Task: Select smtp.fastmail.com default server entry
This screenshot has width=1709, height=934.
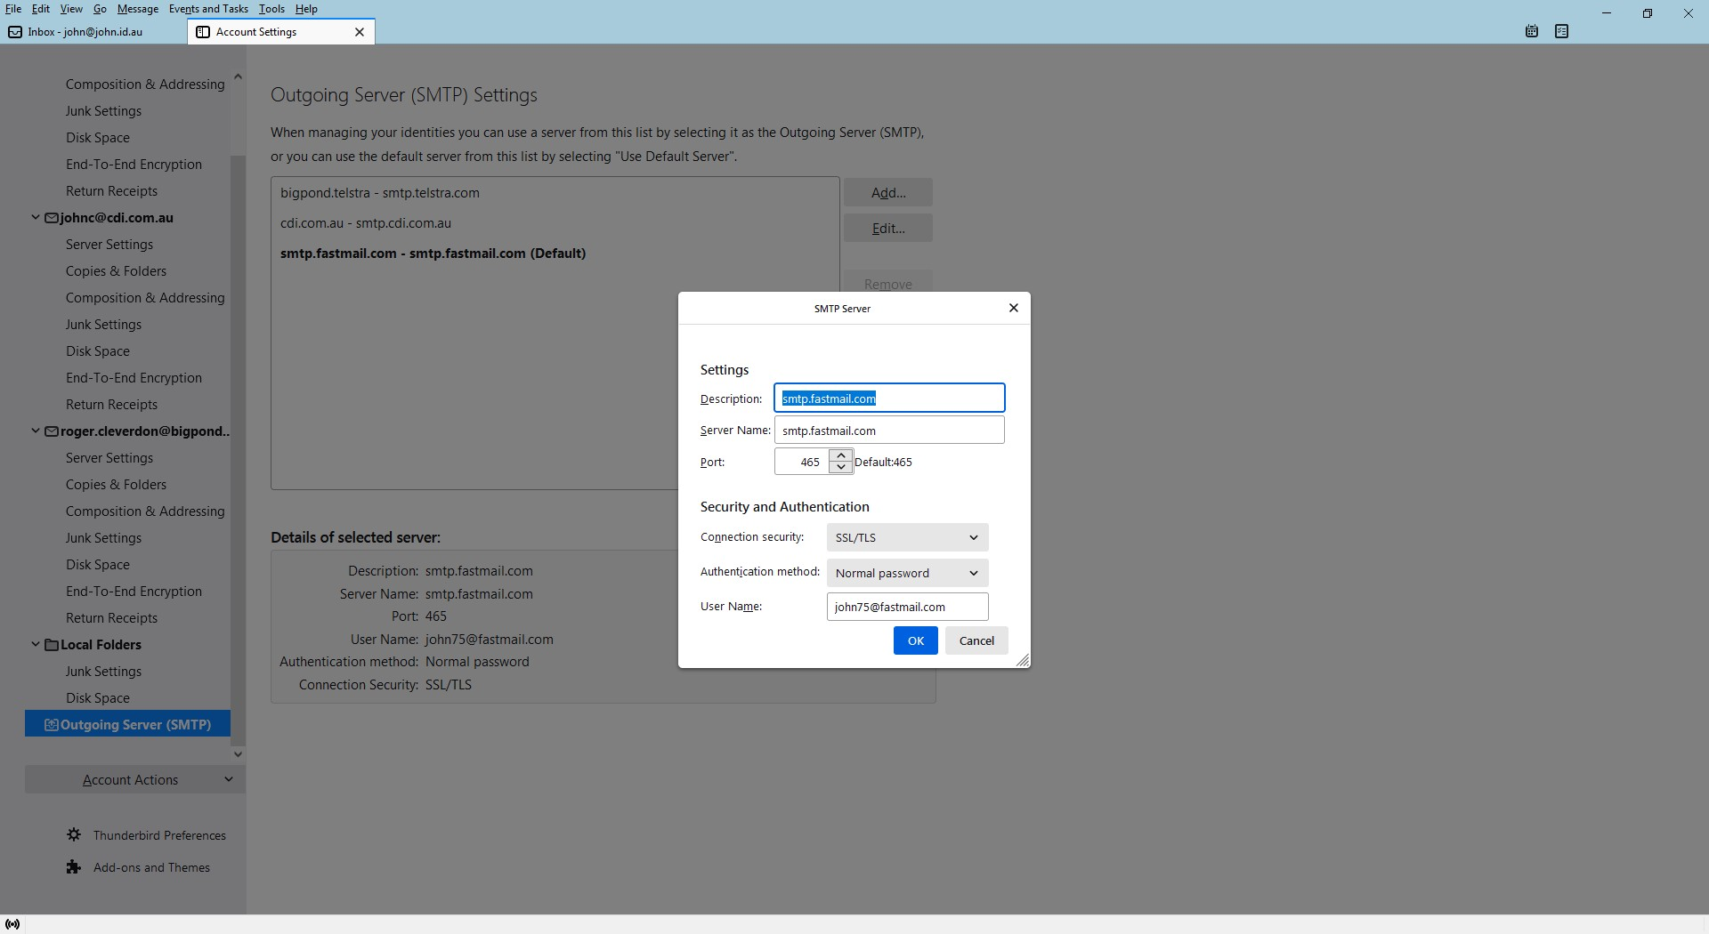Action: pyautogui.click(x=555, y=254)
